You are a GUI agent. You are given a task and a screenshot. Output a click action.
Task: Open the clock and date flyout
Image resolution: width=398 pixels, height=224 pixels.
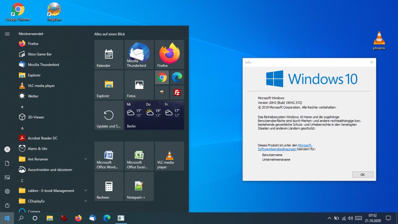click(x=373, y=218)
